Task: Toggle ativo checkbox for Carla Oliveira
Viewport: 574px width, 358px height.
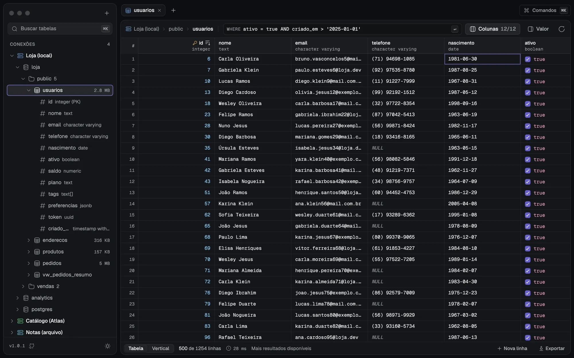Action: (x=528, y=59)
